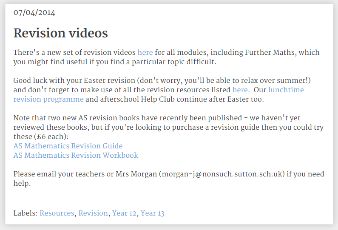The image size is (338, 230).
Task: Click the '(£6 each):' price text
Action: pyautogui.click(x=51, y=136)
